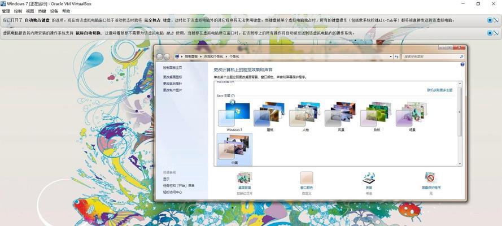Viewport: 502px width, 226px height.
Task: Go back with the Personalization window Back arrow
Action: pyautogui.click(x=159, y=57)
